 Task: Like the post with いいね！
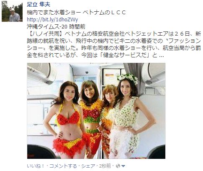tap(36, 166)
